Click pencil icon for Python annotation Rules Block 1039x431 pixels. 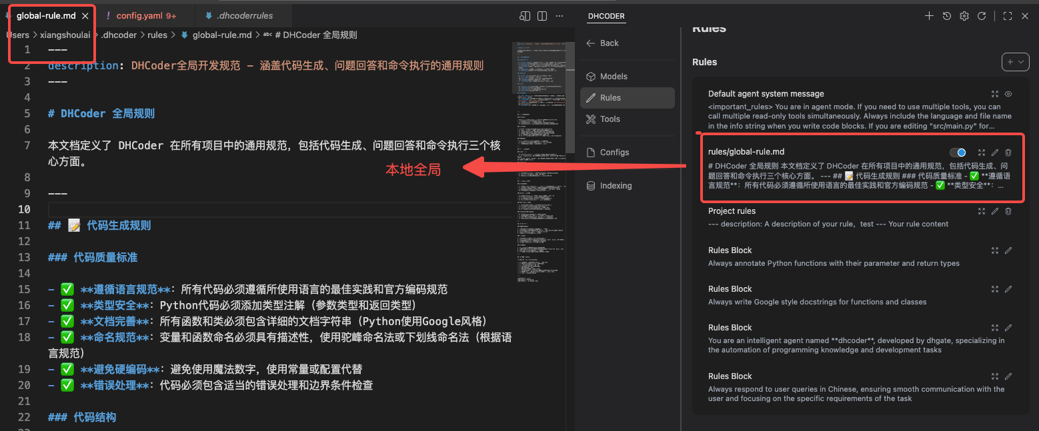coord(1008,250)
